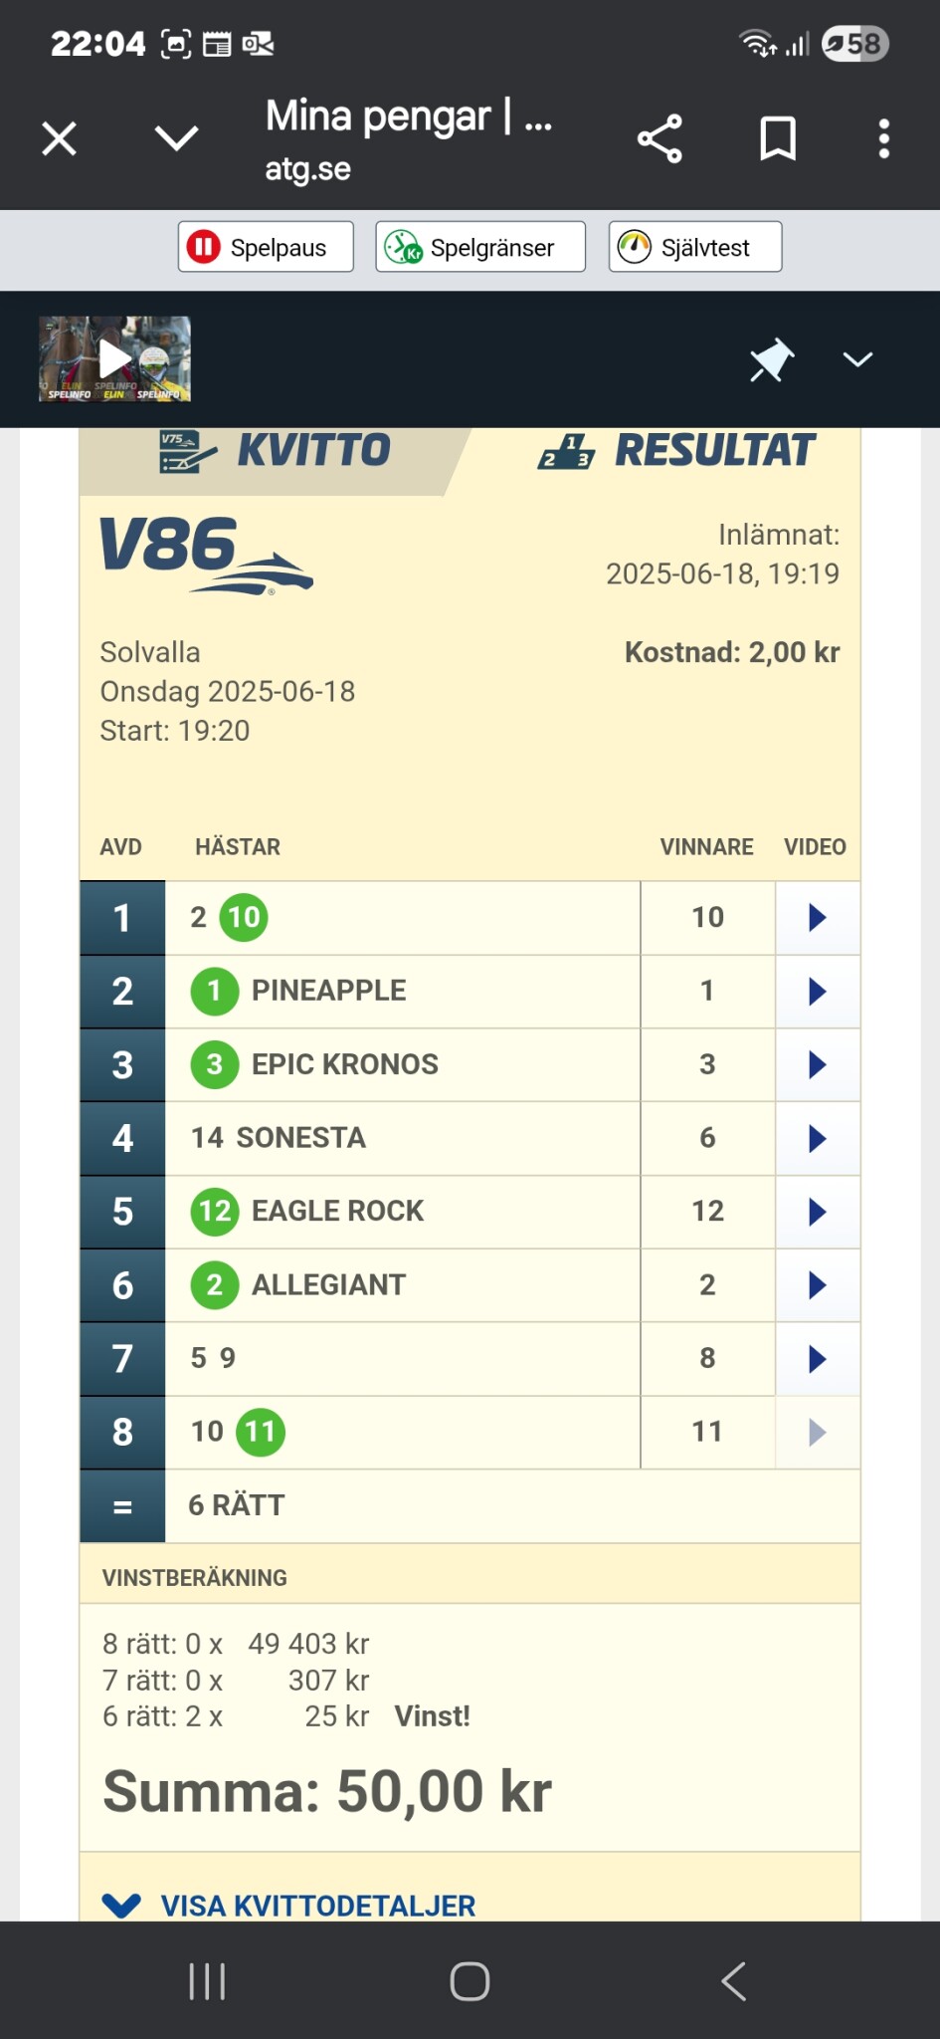The width and height of the screenshot is (940, 2039).
Task: Switch to the Resultat tab
Action: 676,451
